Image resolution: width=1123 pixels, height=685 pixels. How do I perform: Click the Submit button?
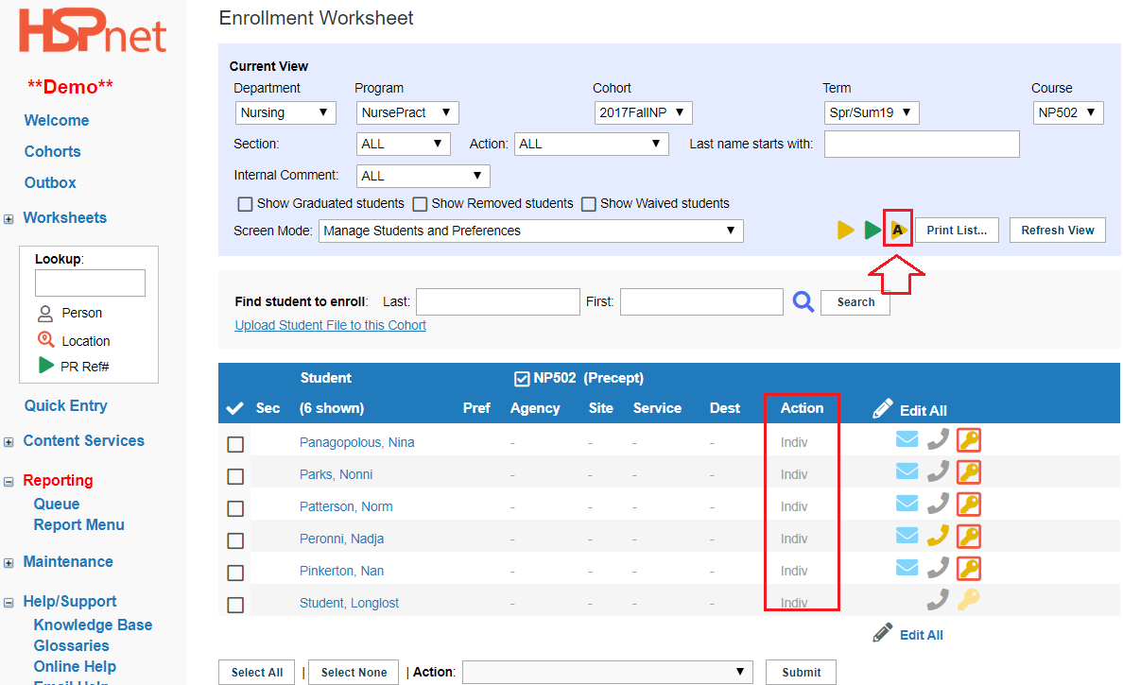tap(801, 672)
